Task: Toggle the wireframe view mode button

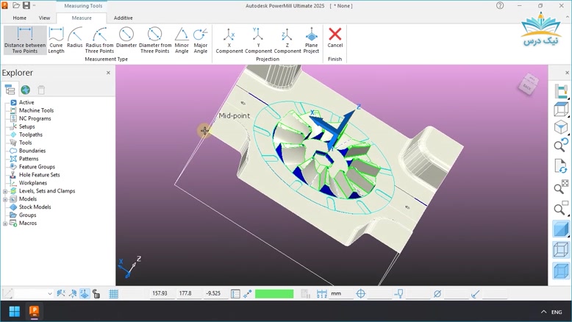Action: (561, 250)
